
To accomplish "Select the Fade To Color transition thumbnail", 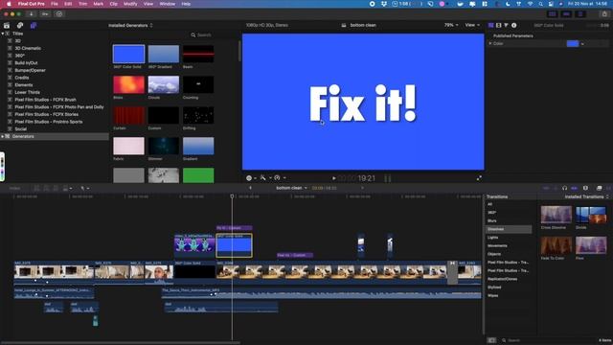I will [556, 245].
